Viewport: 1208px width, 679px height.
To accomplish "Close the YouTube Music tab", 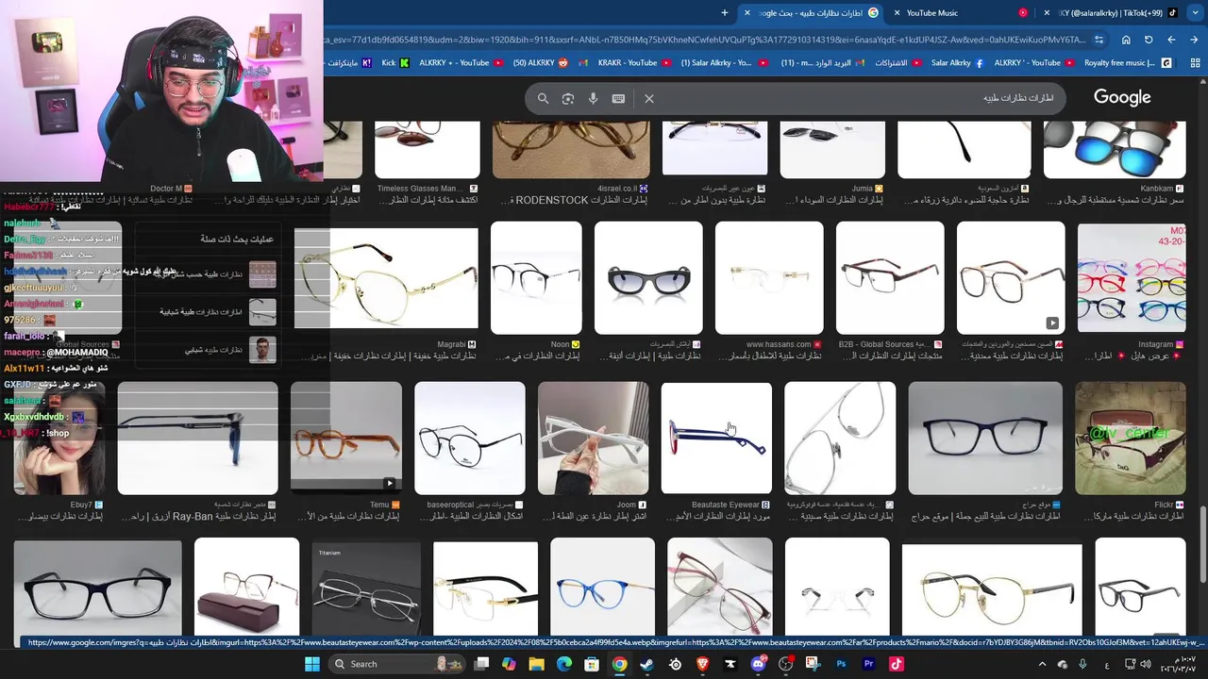I will pyautogui.click(x=897, y=13).
